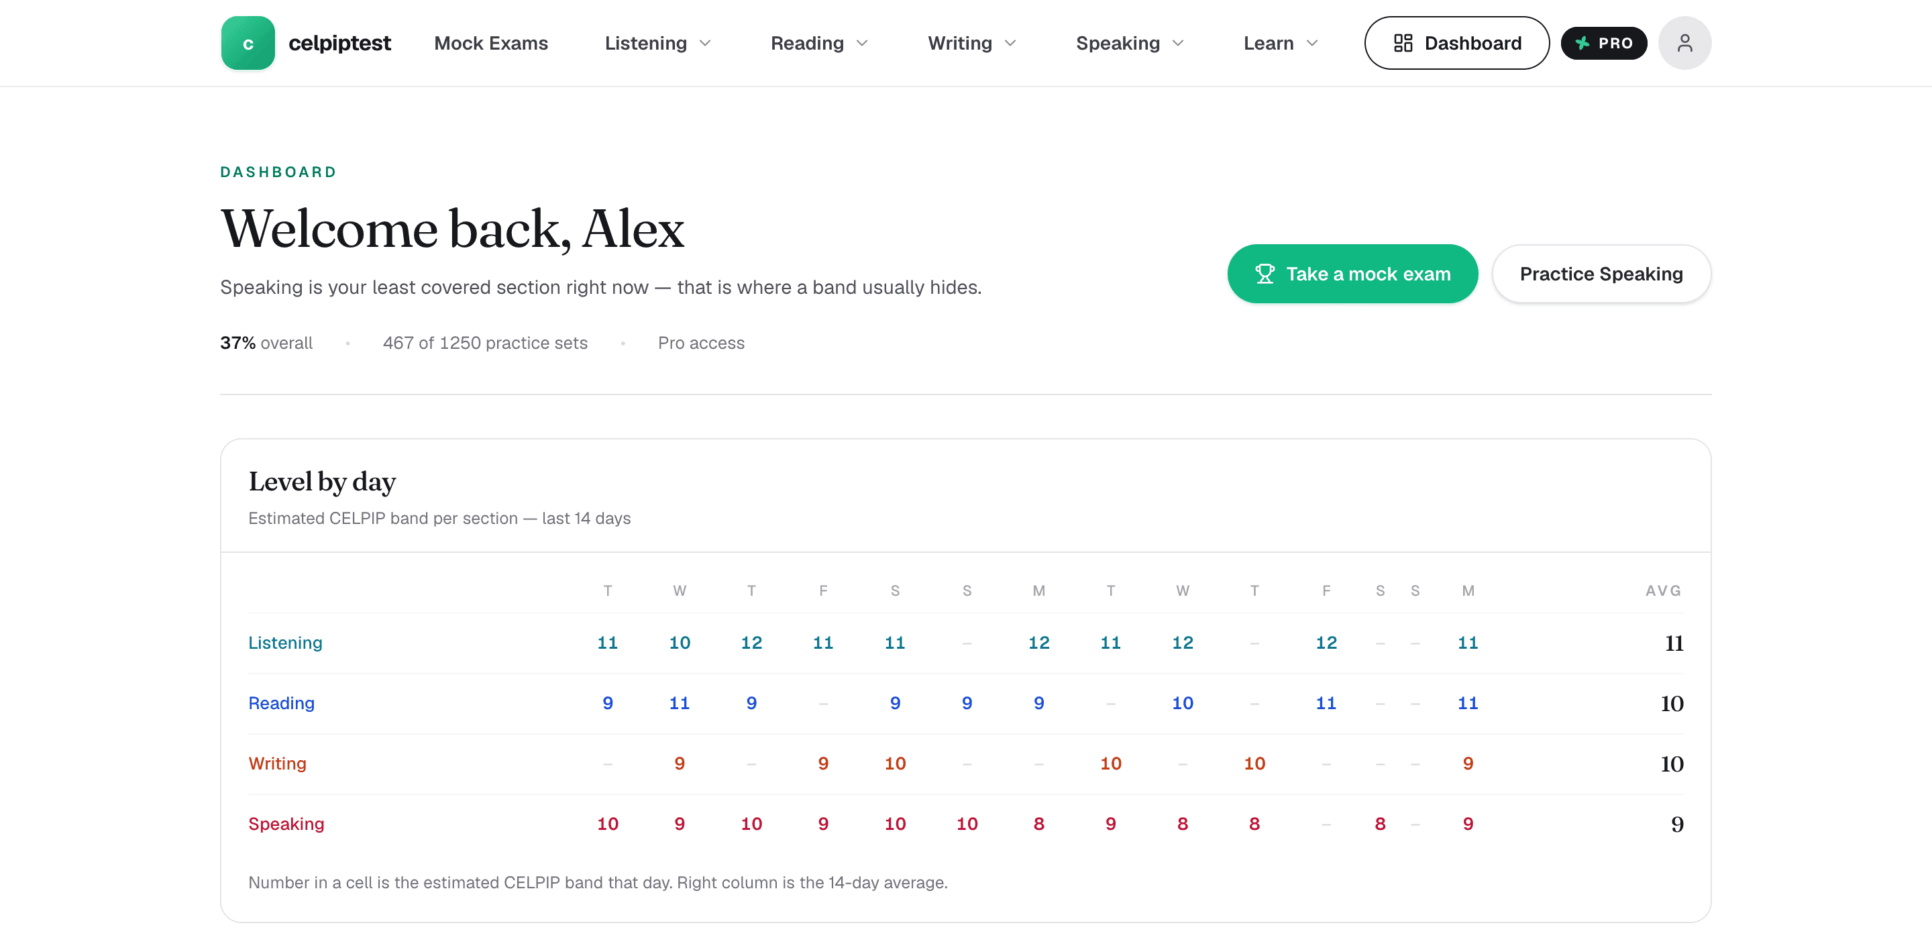Click the Welcome back, Alex heading
The width and height of the screenshot is (1932, 946).
click(x=452, y=229)
